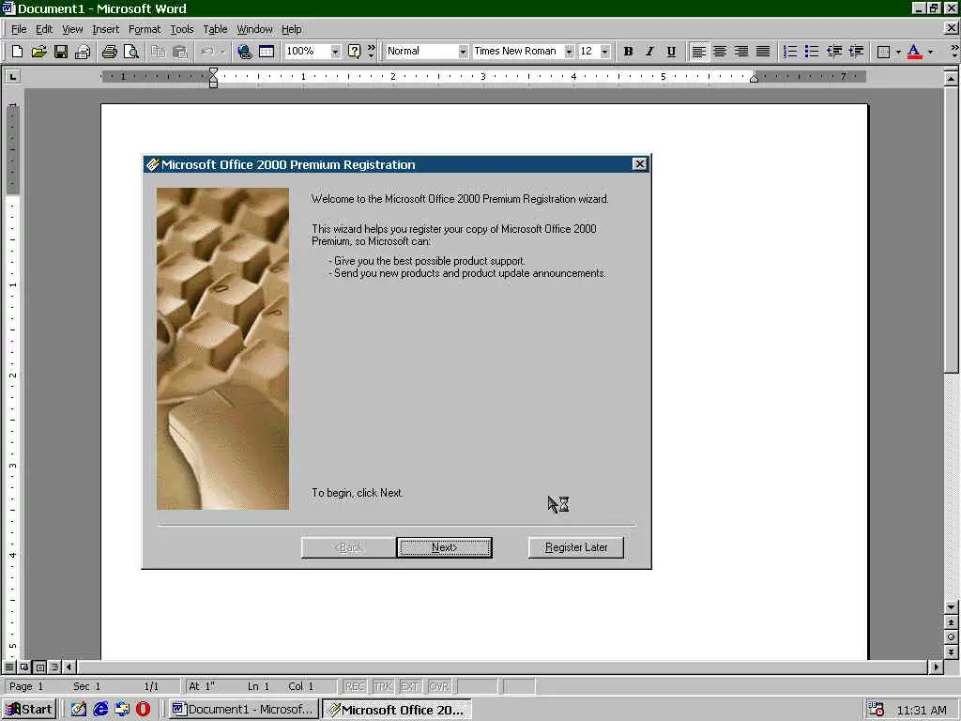Open the Insert menu
Screen dimensions: 961x721
tap(105, 29)
